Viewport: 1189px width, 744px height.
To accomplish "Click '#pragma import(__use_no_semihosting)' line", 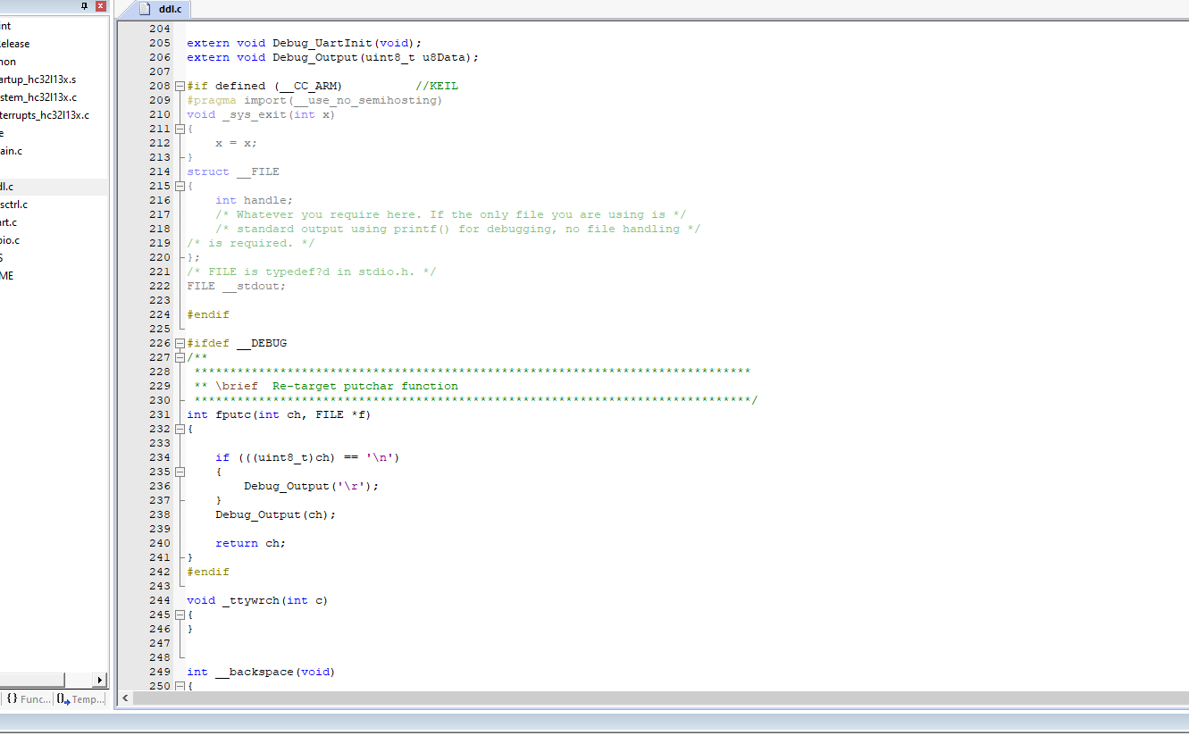I will pos(314,100).
